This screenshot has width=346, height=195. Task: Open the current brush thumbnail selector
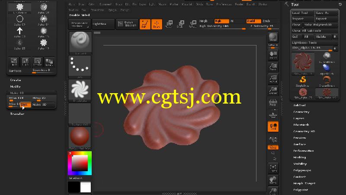(80, 43)
